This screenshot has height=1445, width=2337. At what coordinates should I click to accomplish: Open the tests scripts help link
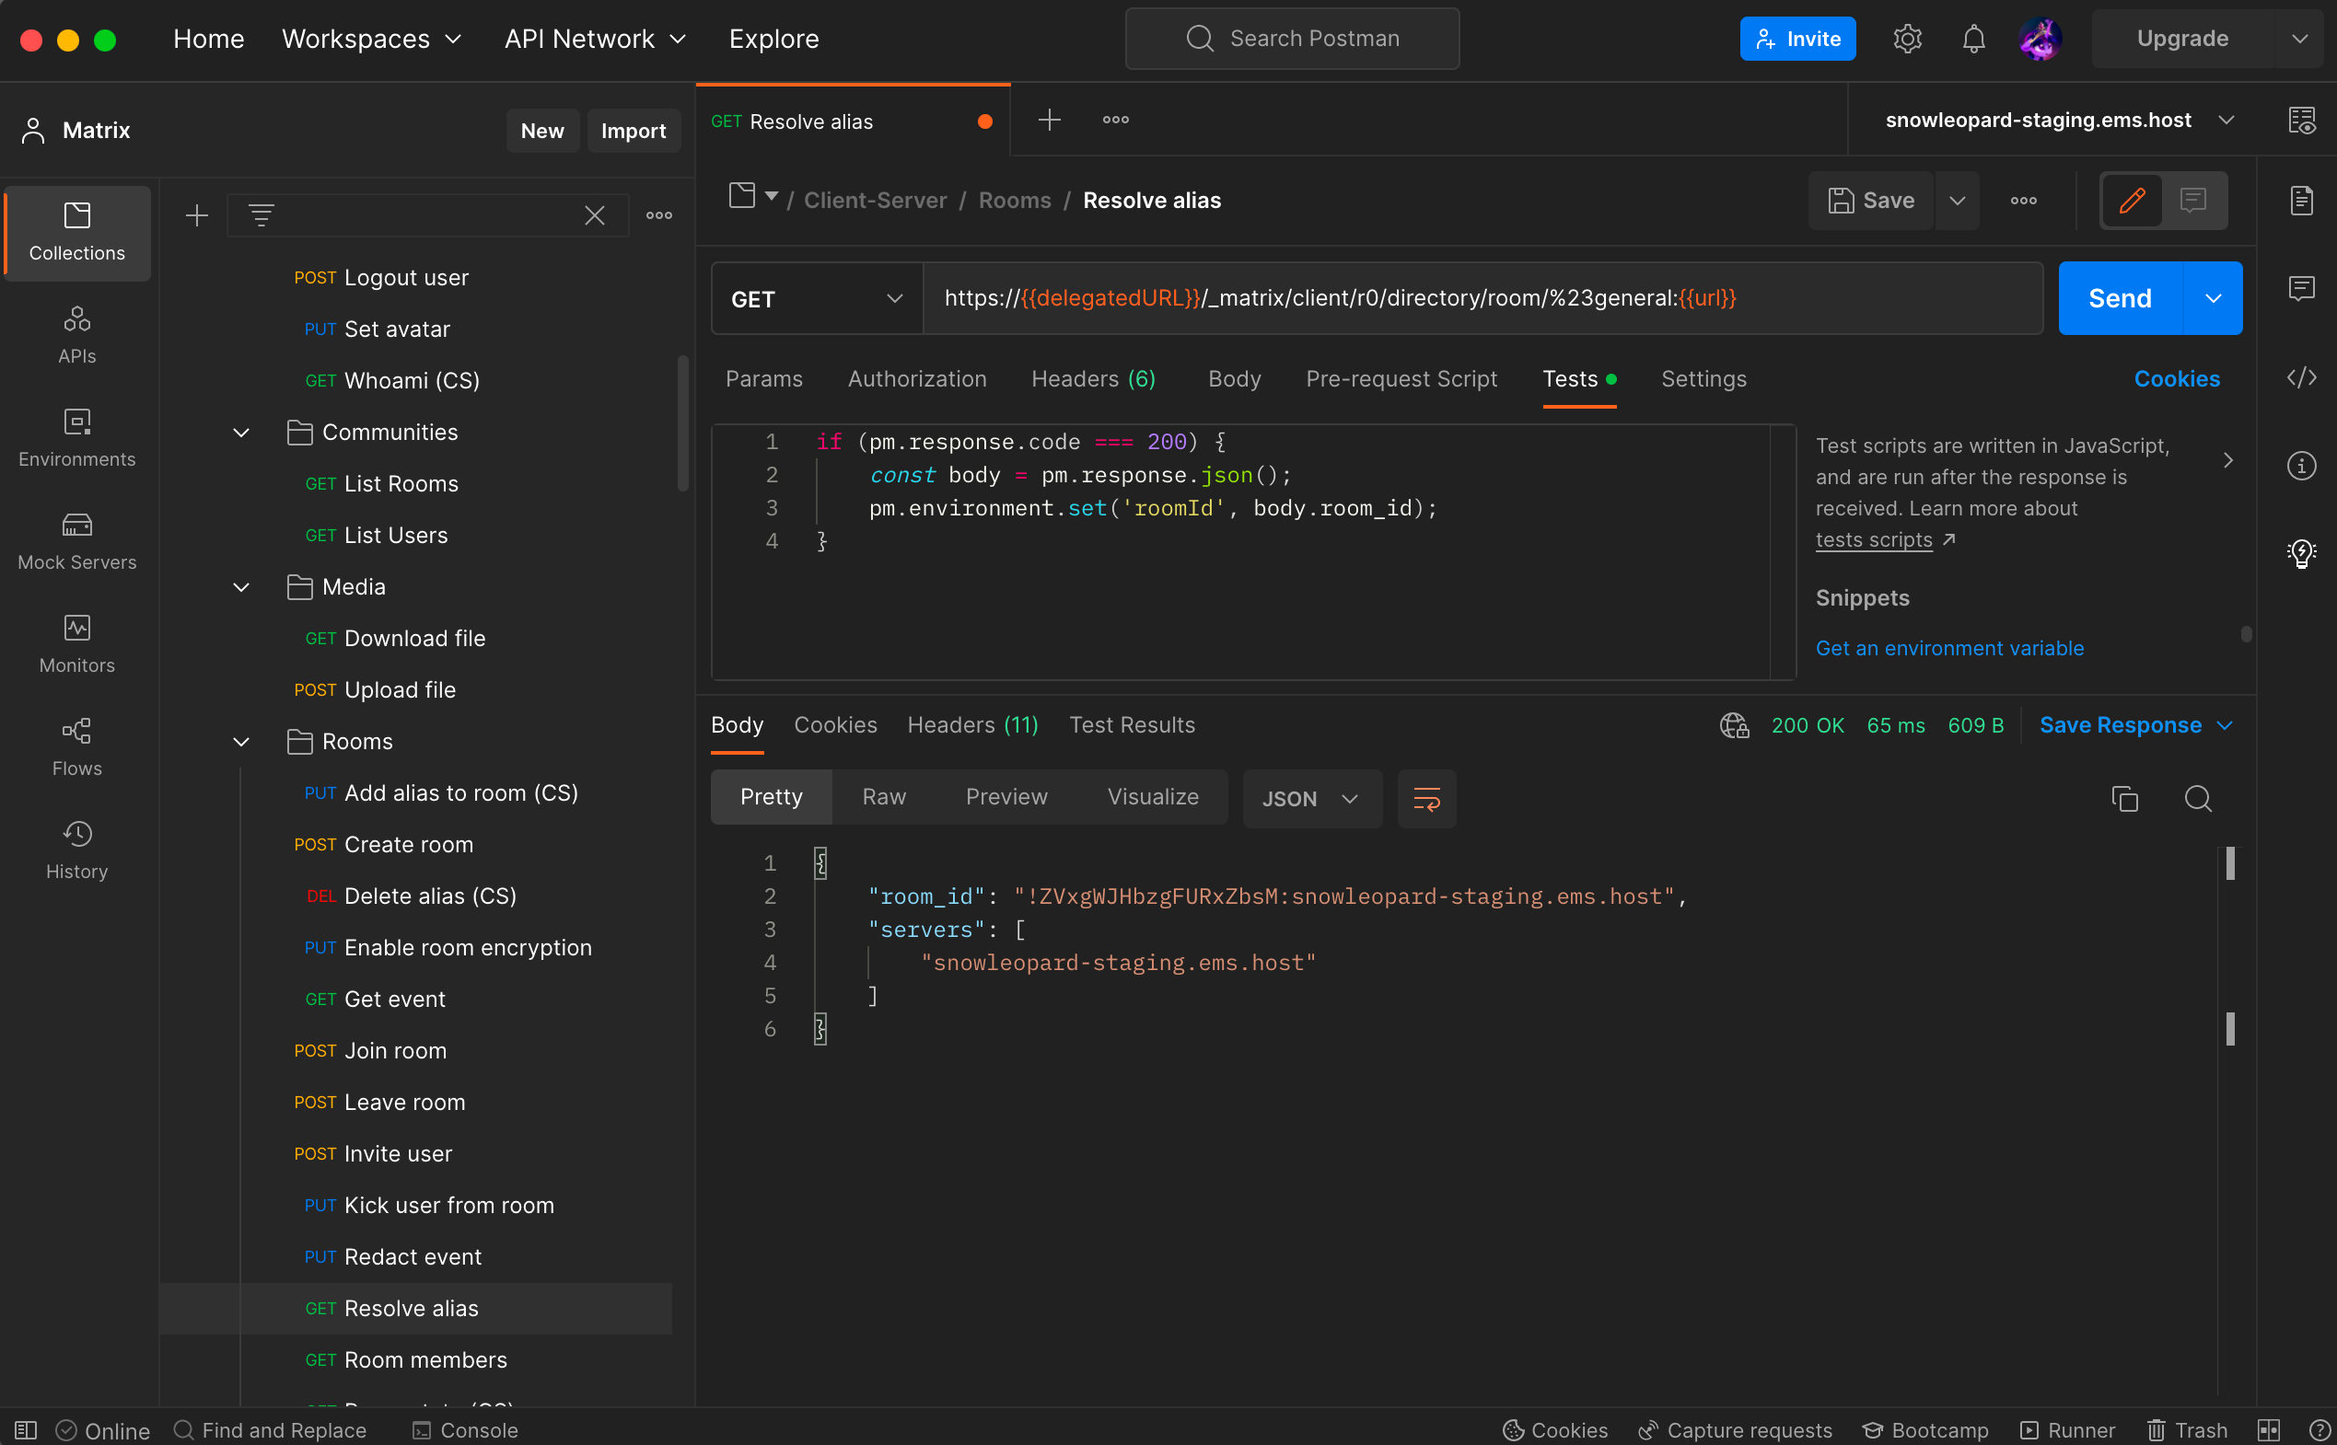point(1874,539)
